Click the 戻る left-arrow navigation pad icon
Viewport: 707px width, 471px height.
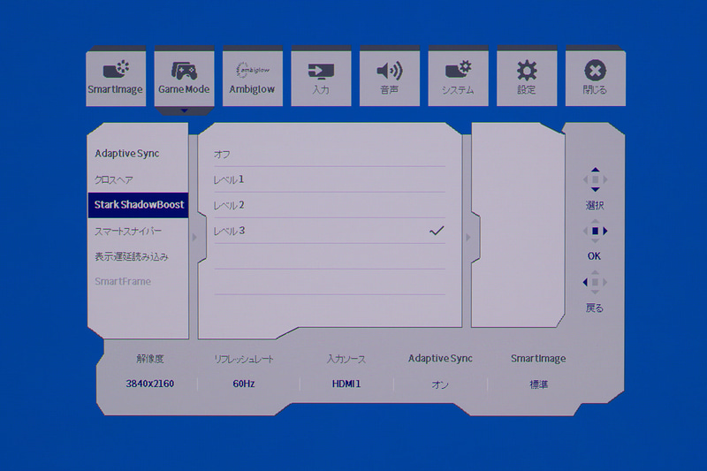coord(595,282)
